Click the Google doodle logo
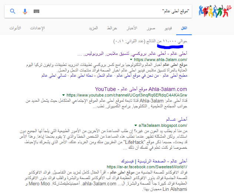Screen dimensions: 234x196 [x=215, y=11]
